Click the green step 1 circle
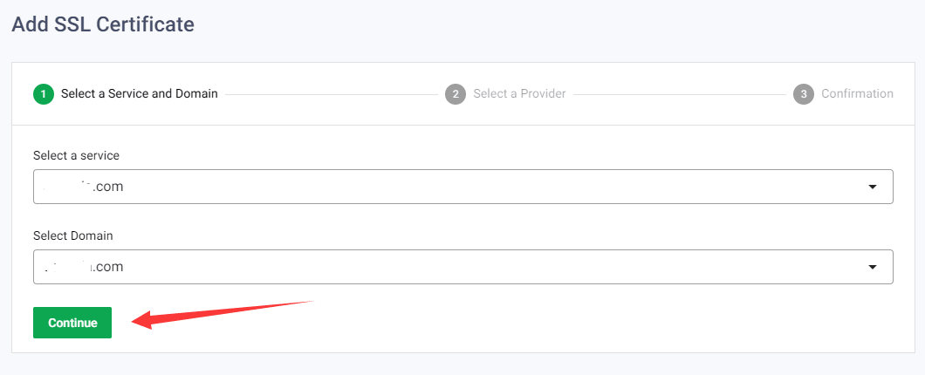This screenshot has width=925, height=375. [44, 94]
